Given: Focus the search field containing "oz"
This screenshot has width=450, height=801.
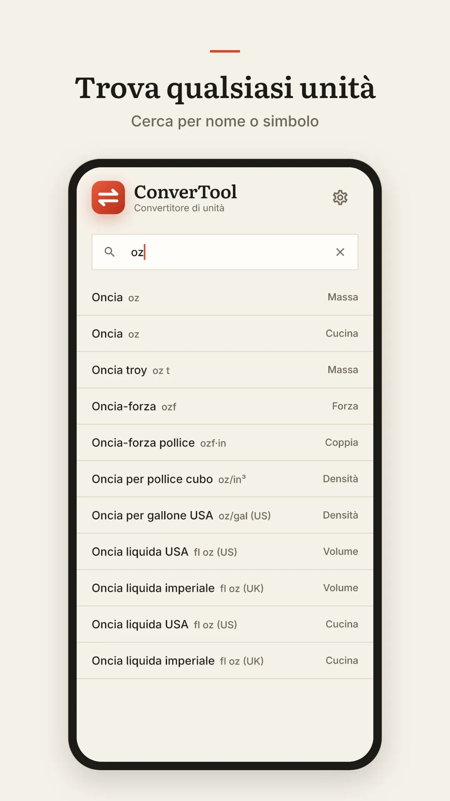Looking at the screenshot, I should 225,252.
